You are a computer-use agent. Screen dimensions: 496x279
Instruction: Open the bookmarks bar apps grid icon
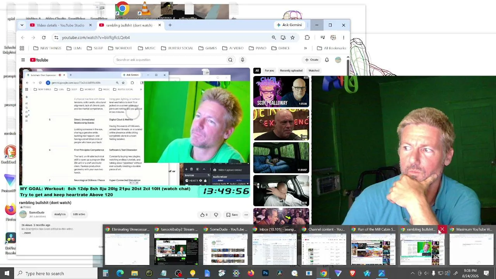click(x=22, y=48)
